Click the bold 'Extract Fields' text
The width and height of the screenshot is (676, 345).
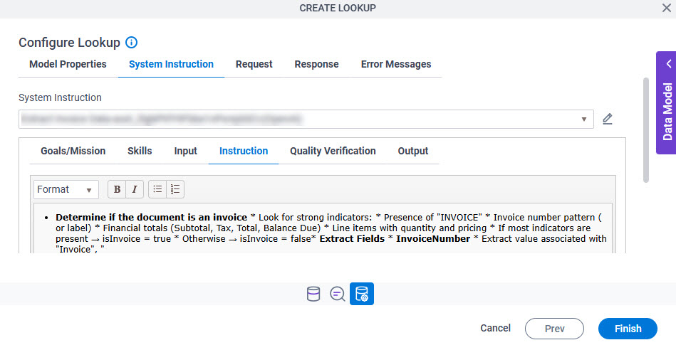tap(352, 238)
